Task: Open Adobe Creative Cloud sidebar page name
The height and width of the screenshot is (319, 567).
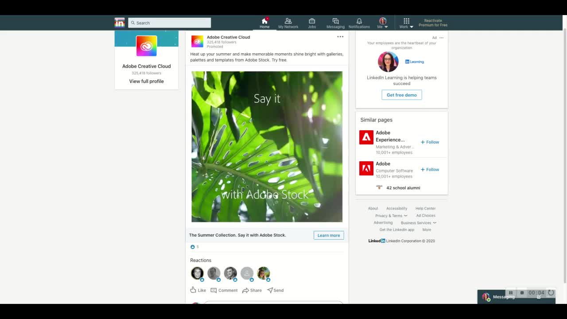Action: [x=147, y=66]
